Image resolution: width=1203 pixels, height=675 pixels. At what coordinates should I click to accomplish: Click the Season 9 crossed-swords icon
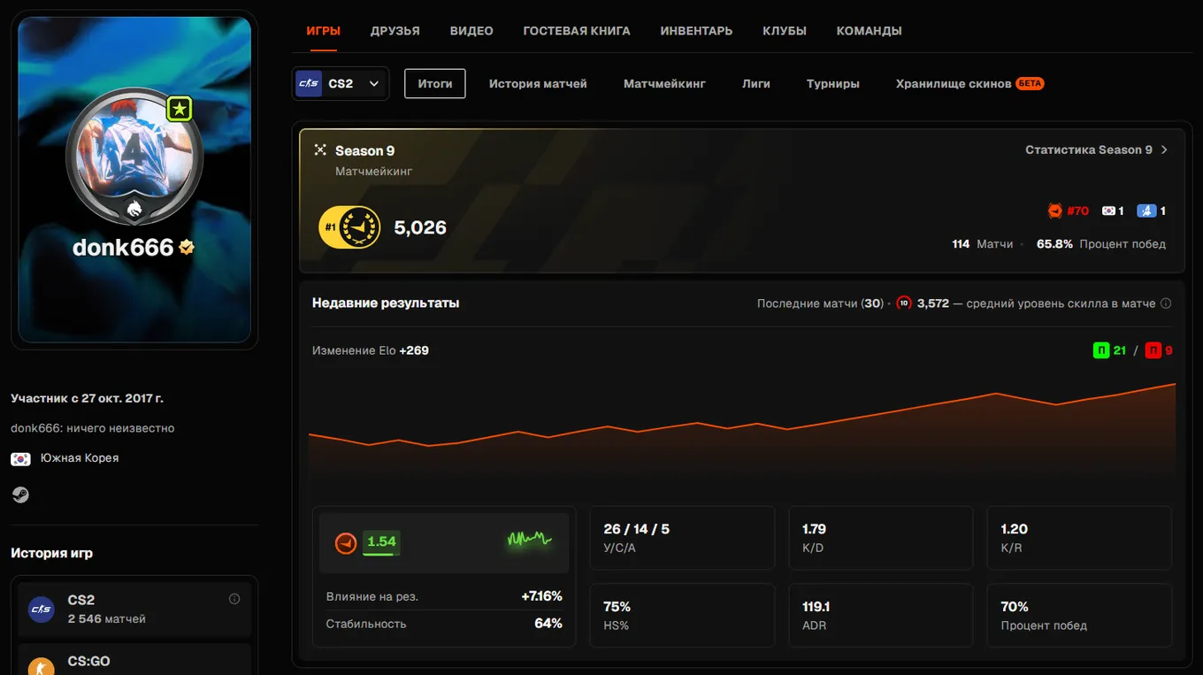pyautogui.click(x=320, y=150)
